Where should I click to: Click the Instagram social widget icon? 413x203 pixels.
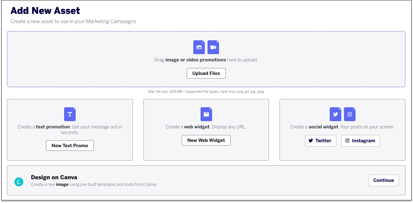[x=350, y=114]
